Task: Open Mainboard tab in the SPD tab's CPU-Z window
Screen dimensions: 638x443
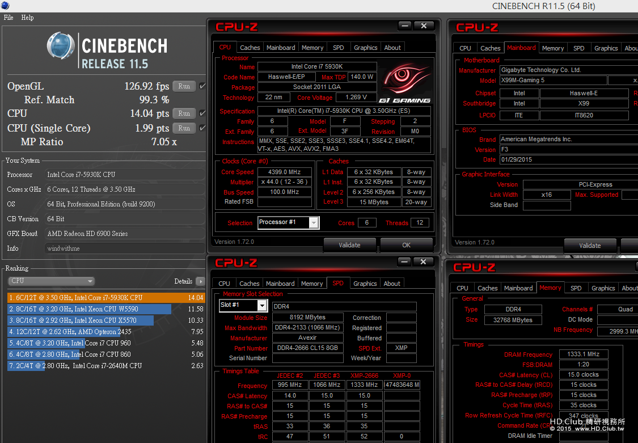Action: [280, 284]
